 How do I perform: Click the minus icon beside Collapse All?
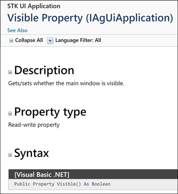coord(11,41)
